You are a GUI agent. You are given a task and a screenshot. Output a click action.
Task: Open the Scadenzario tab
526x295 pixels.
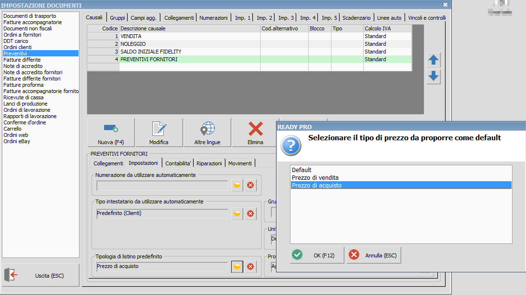tap(356, 18)
